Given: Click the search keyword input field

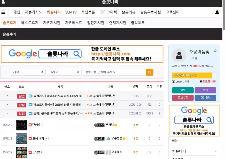Looking at the screenshot, I should [x=114, y=72].
